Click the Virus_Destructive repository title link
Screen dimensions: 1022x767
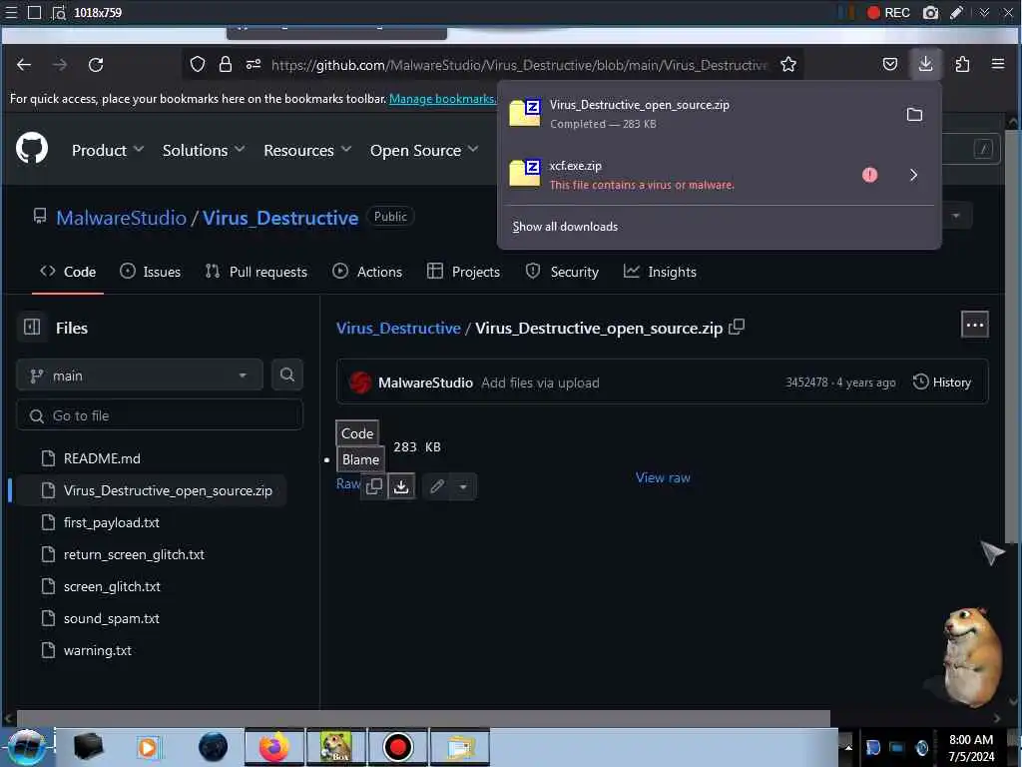coord(280,217)
